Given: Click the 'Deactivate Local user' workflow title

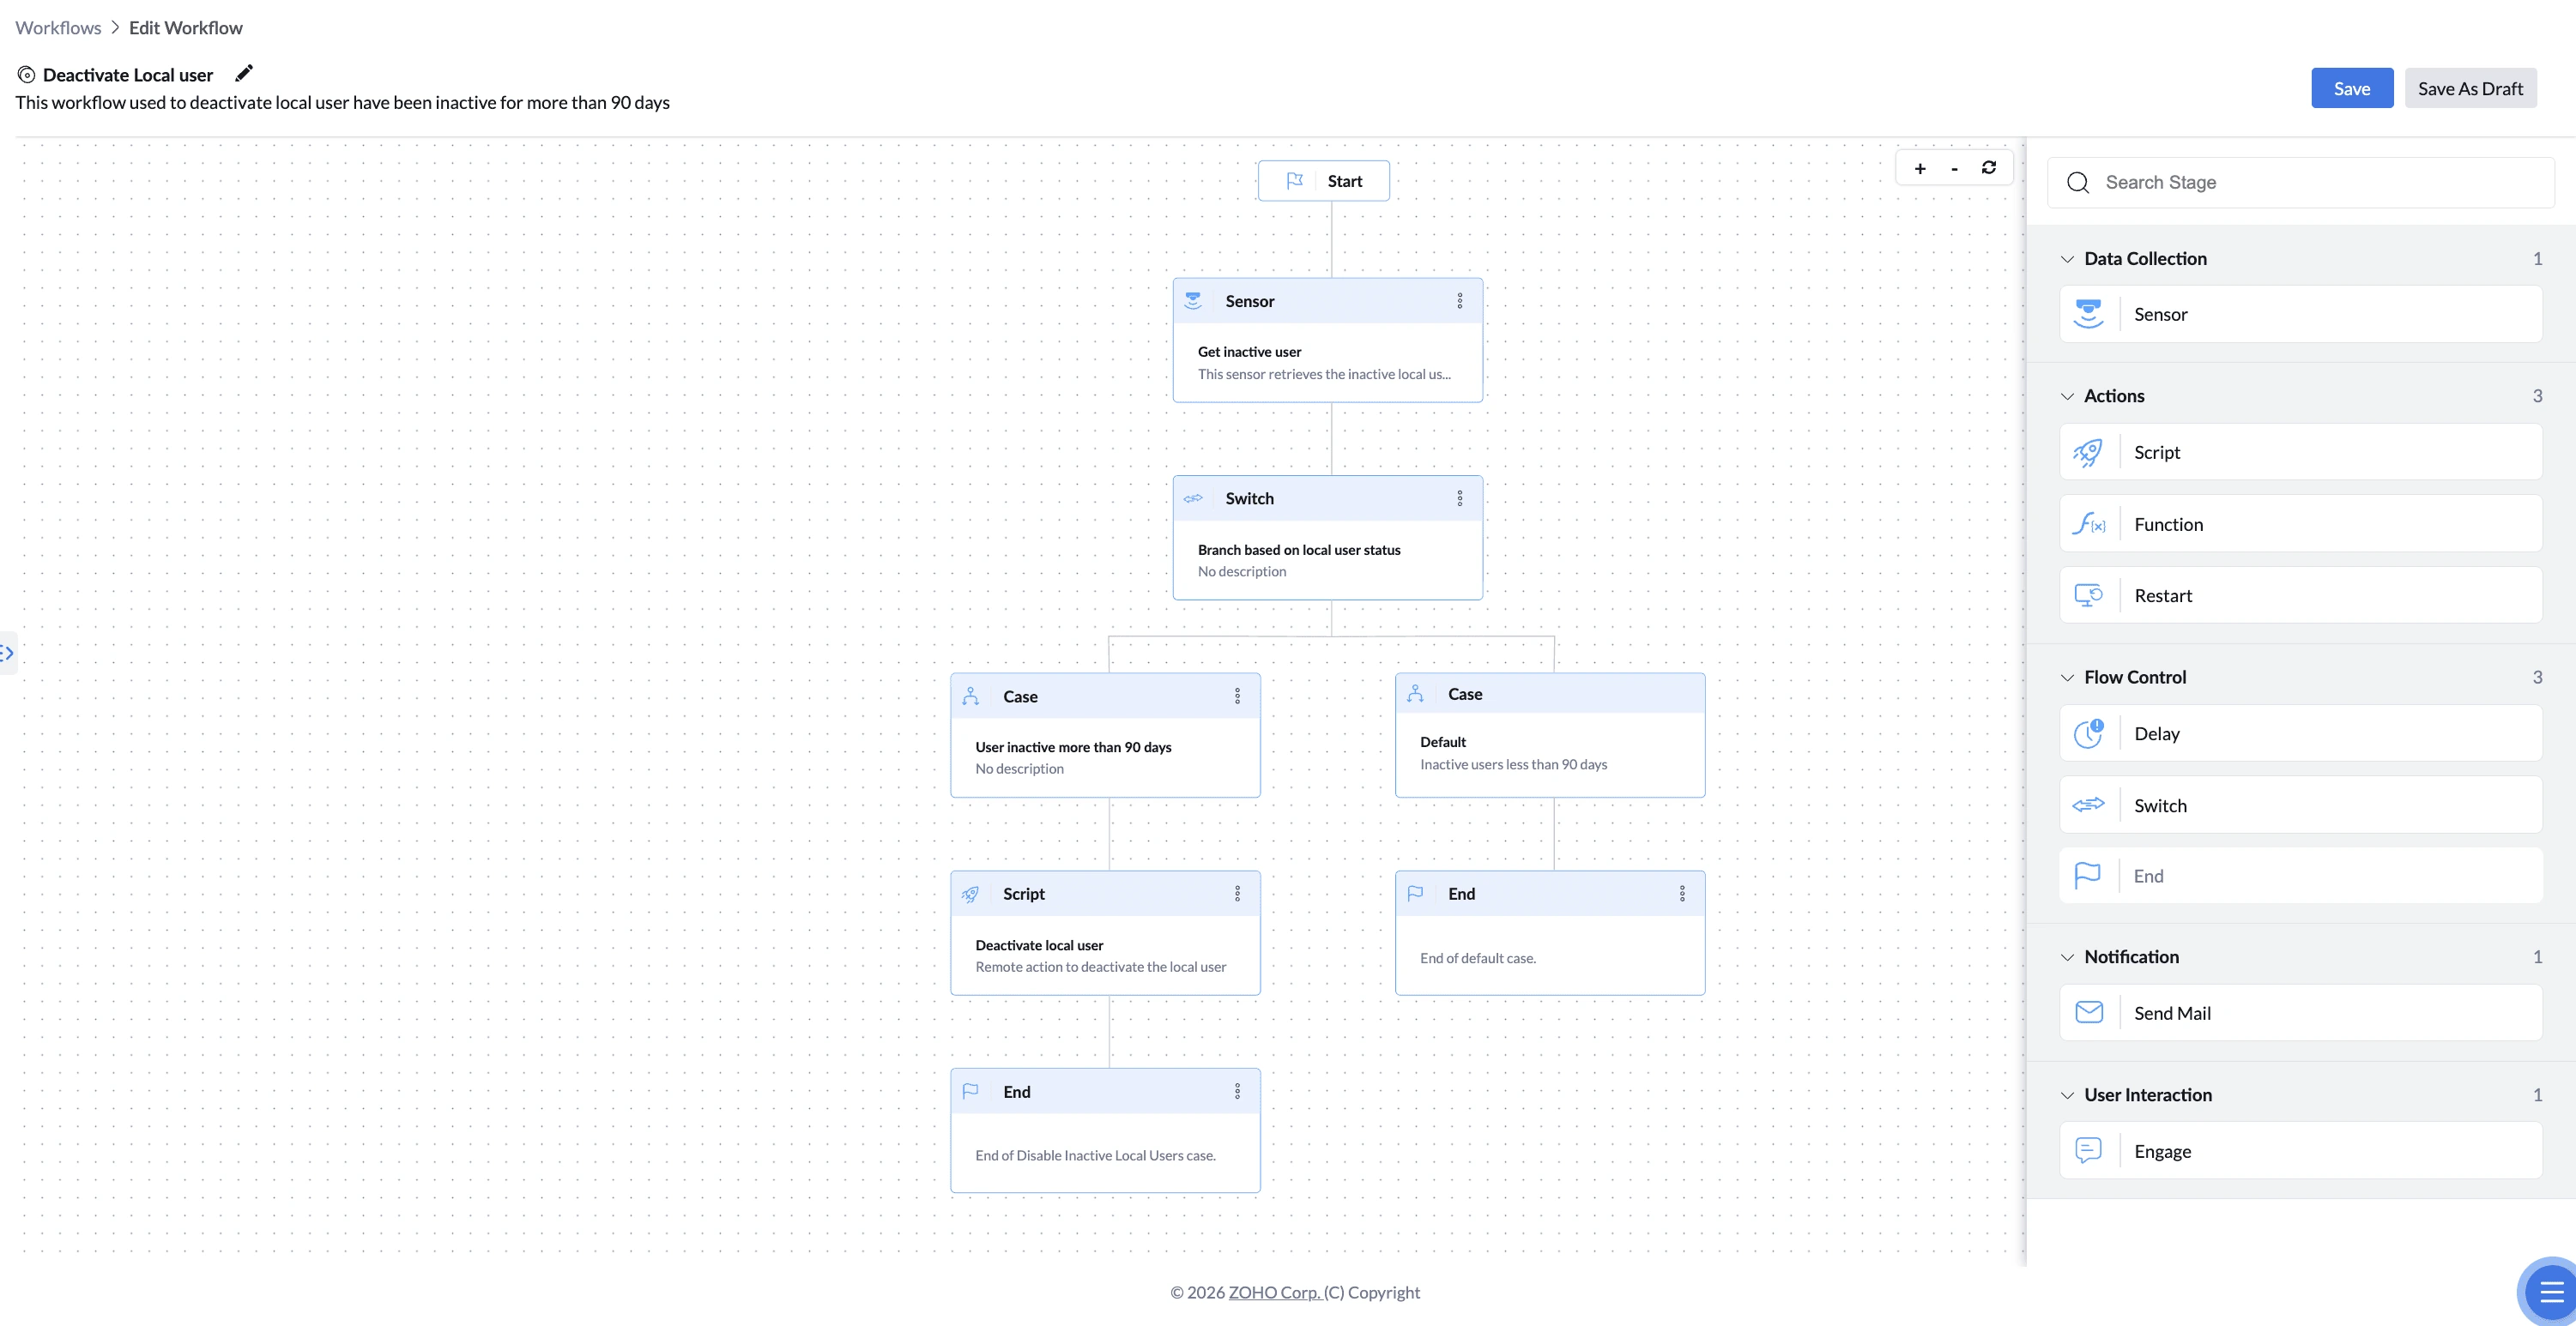Looking at the screenshot, I should click(128, 75).
